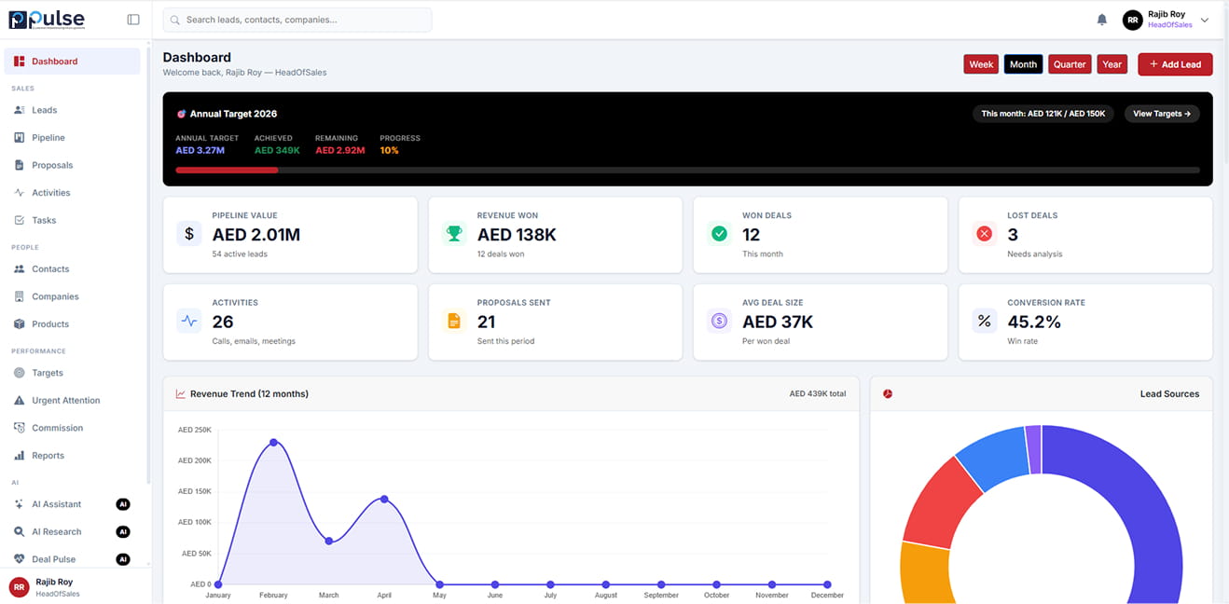The image size is (1229, 604).
Task: Click the notification bell icon
Action: (x=1102, y=20)
